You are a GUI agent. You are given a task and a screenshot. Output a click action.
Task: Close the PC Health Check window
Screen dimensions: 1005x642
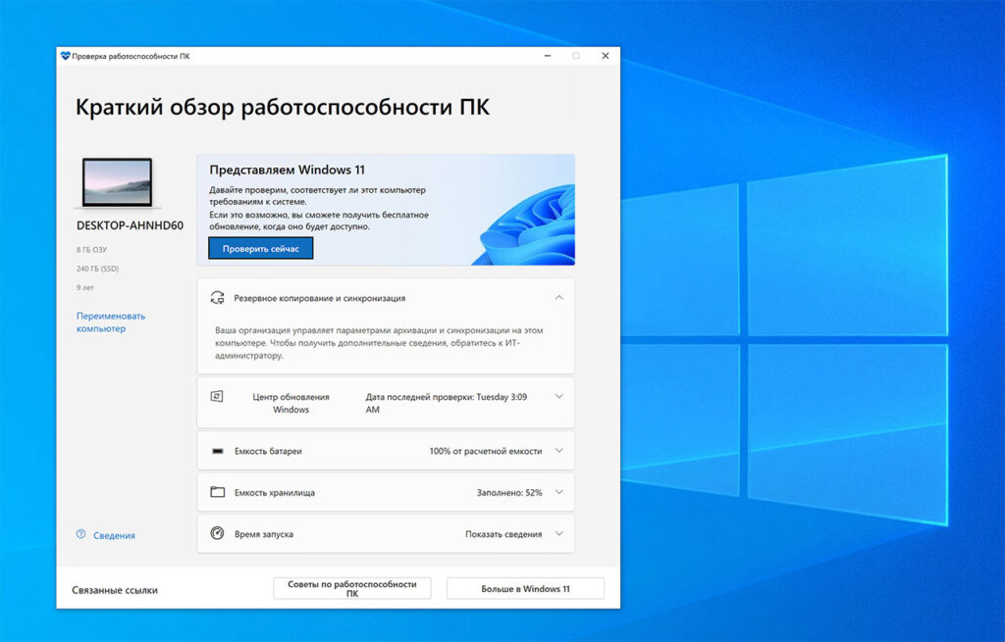pos(605,56)
